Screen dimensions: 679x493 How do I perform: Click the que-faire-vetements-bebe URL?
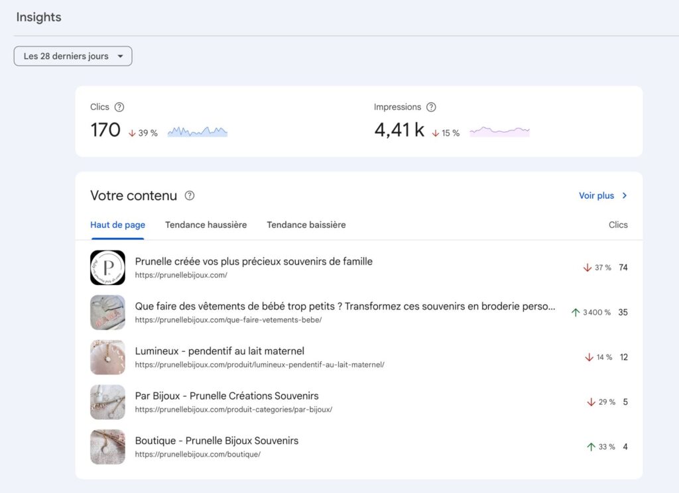point(228,320)
